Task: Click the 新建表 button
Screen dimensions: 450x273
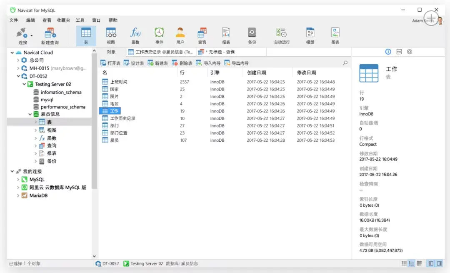Action: click(x=158, y=63)
